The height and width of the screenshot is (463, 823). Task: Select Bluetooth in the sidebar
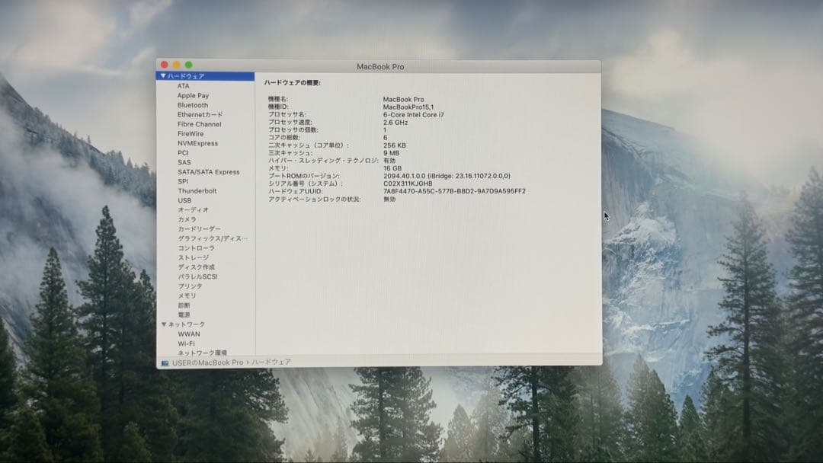coord(191,104)
